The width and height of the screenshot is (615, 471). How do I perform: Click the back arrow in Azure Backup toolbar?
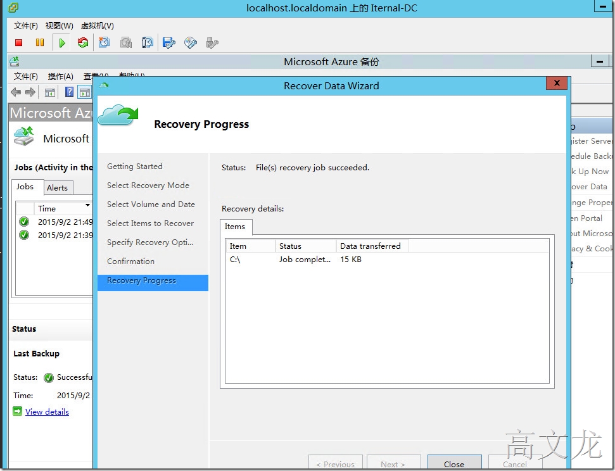16,92
